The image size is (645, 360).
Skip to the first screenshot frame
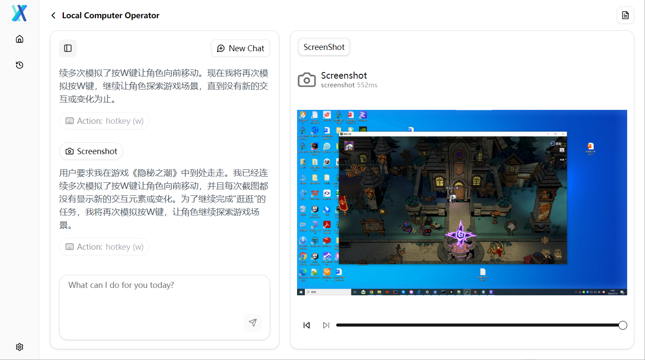point(307,325)
